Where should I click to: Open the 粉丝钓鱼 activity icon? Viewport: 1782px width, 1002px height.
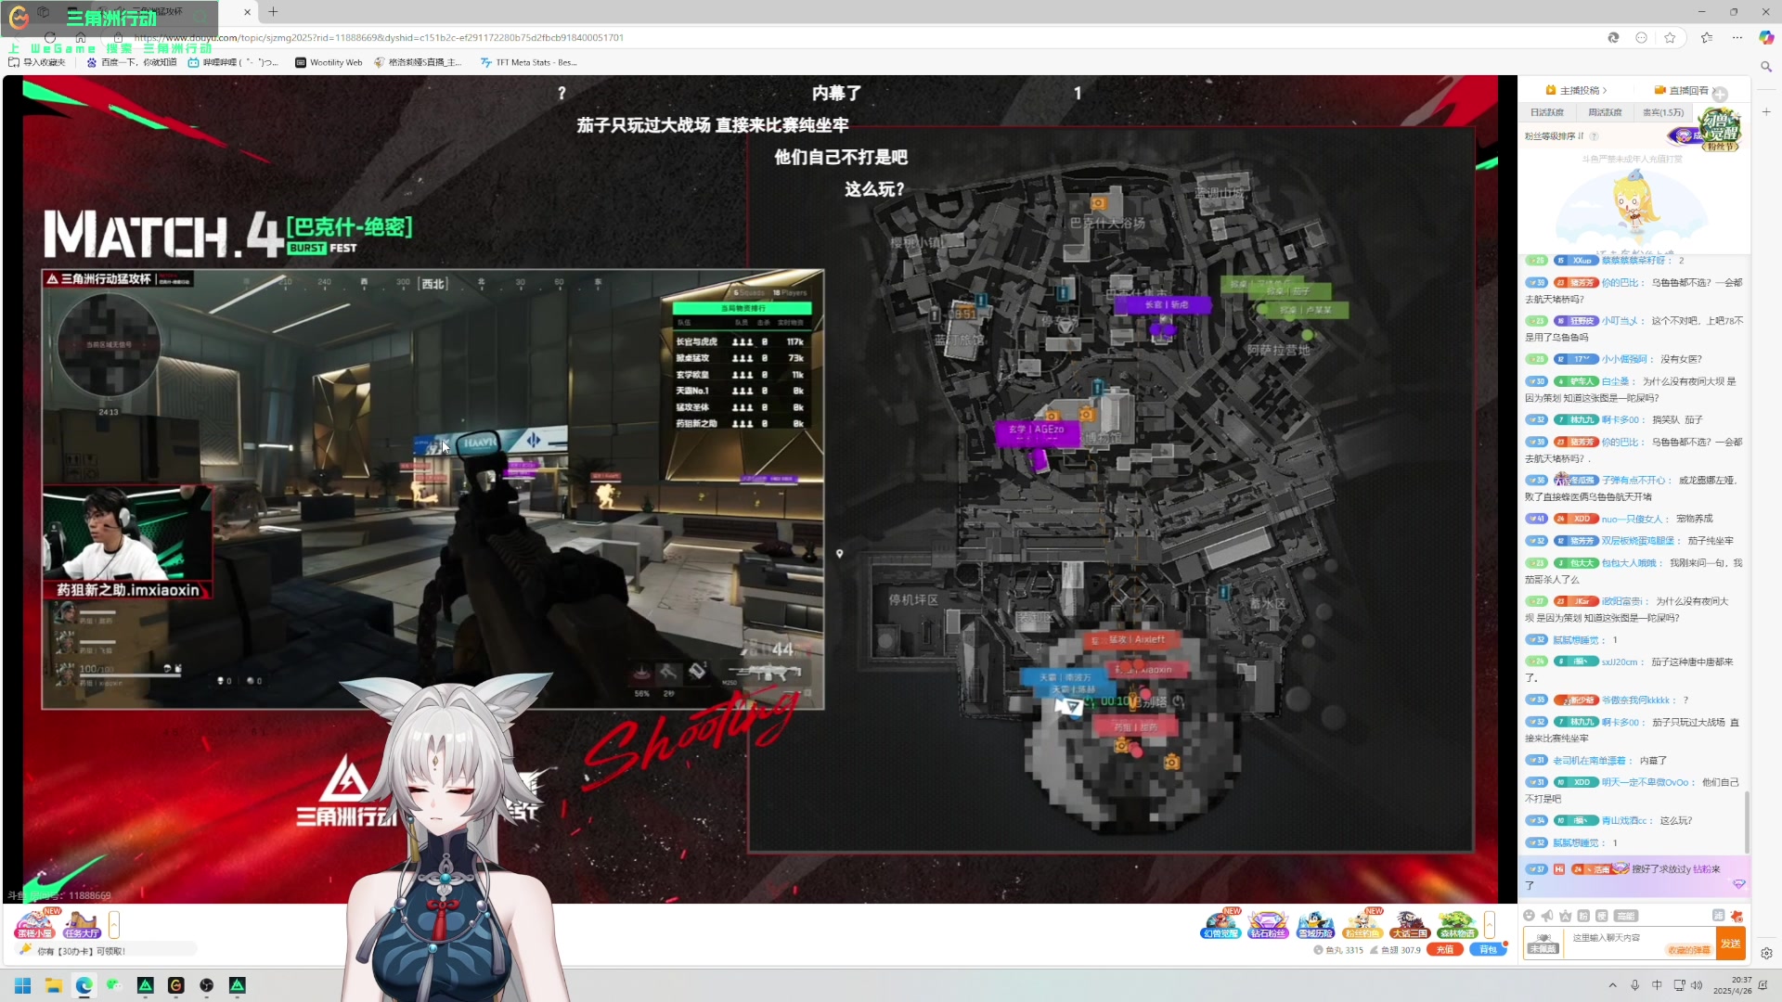pos(1362,924)
